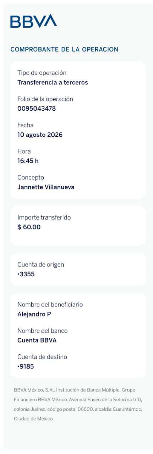This screenshot has width=153, height=454.
Task: Select folio number 0095043478
Action: (x=37, y=109)
